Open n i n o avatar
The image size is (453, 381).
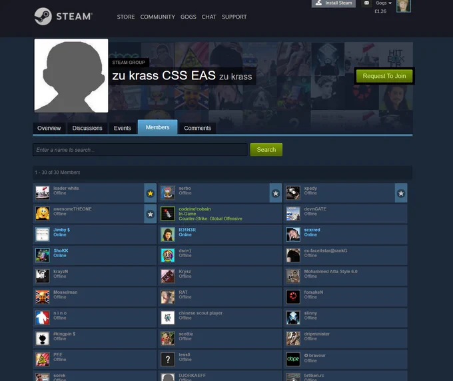point(43,318)
